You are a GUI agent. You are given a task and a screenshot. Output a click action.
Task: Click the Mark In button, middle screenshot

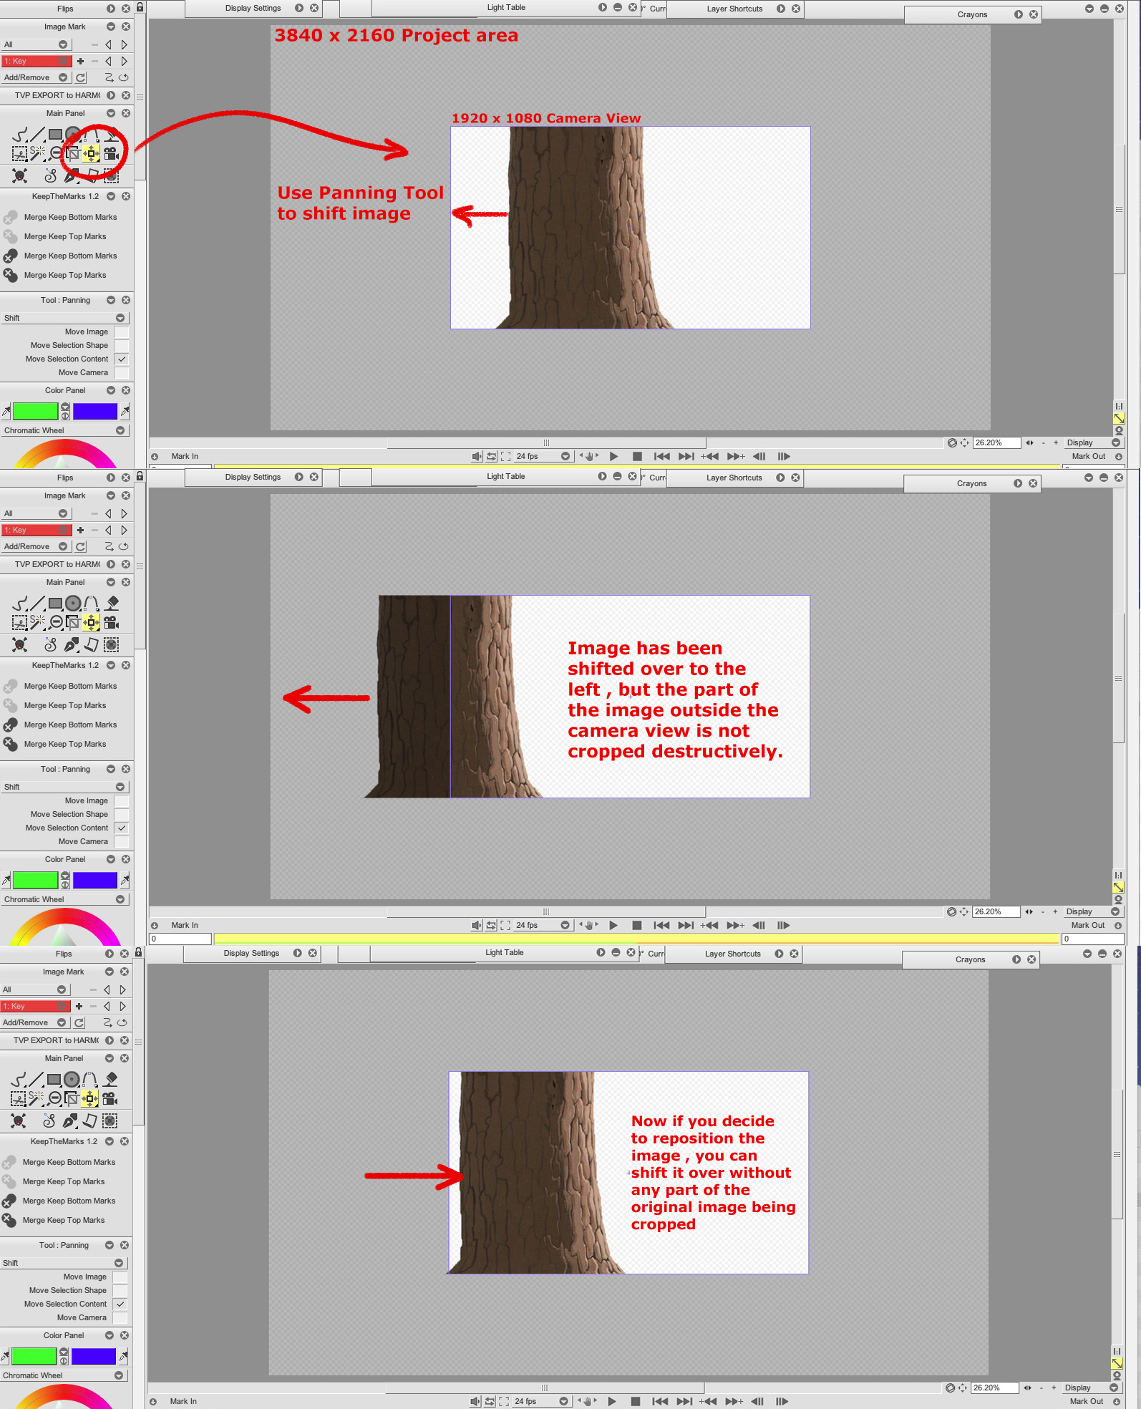[x=185, y=925]
